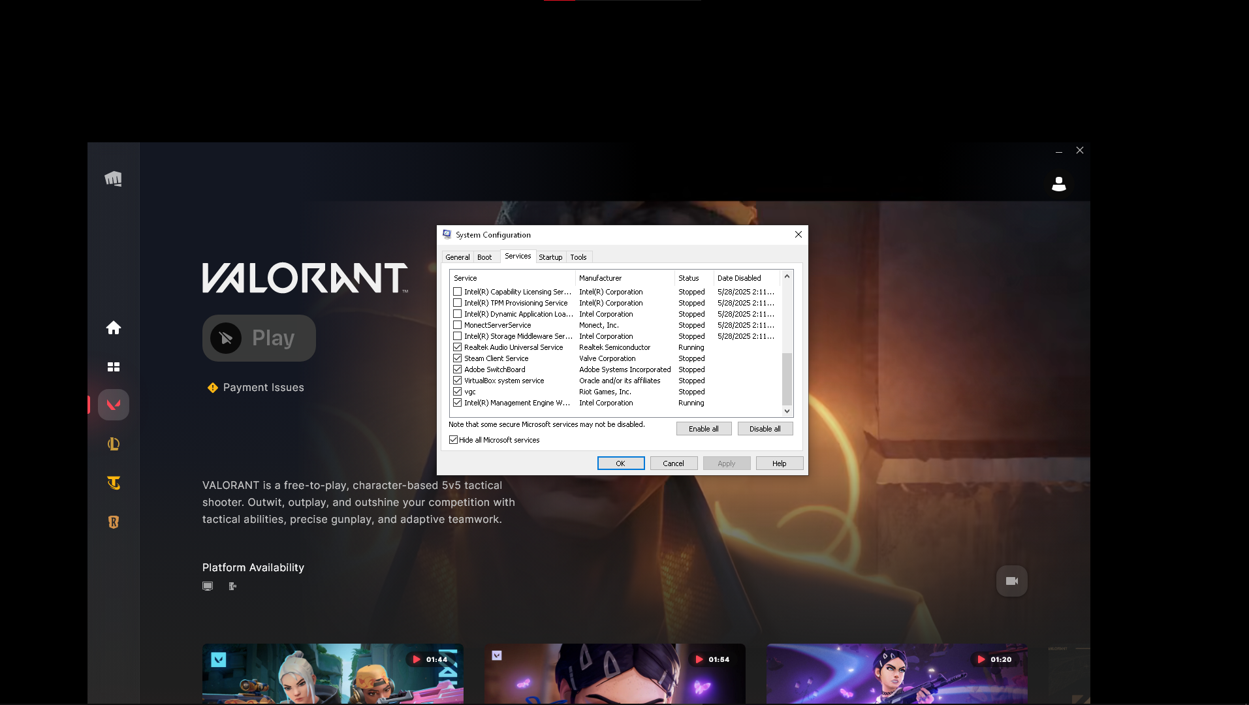Select the 'Valve Corporation' manufacturer cell
Screen dimensions: 1249x705
coord(607,358)
